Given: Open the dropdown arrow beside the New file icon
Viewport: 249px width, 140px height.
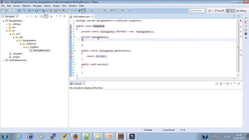Looking at the screenshot, I should coord(6,10).
